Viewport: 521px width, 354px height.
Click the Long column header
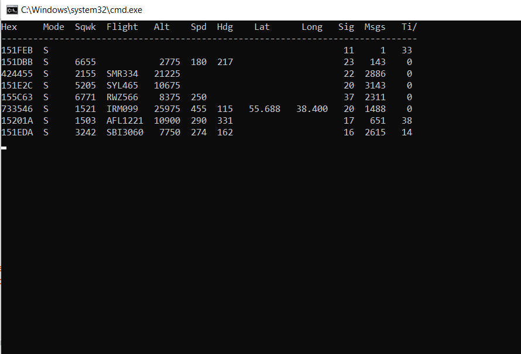312,27
